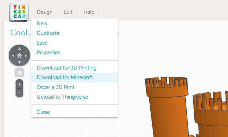228x137 pixels.
Task: Select Order a 3D Print
Action: 74,87
